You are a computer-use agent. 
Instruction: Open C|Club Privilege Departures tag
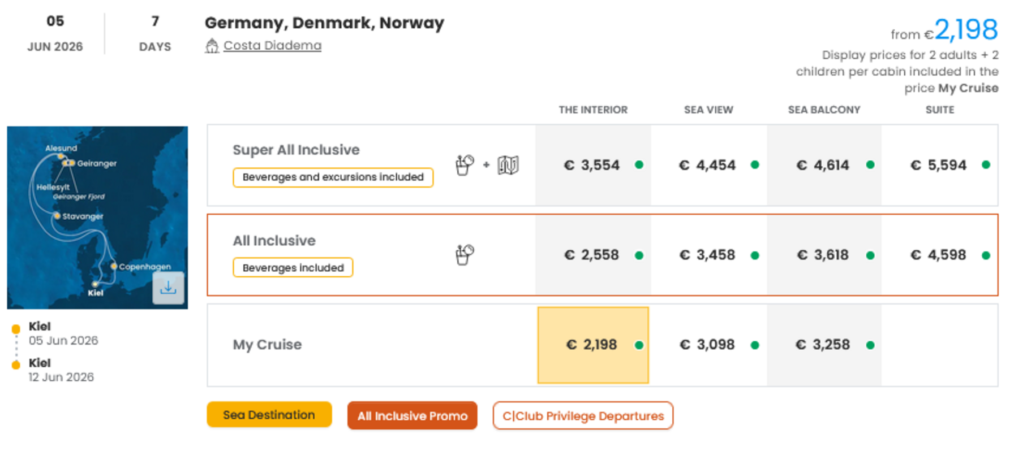pos(583,416)
